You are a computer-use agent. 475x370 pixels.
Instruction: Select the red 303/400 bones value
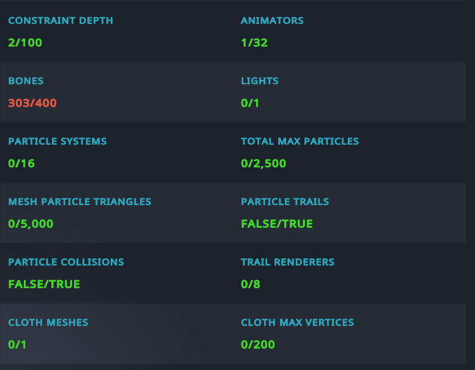32,103
